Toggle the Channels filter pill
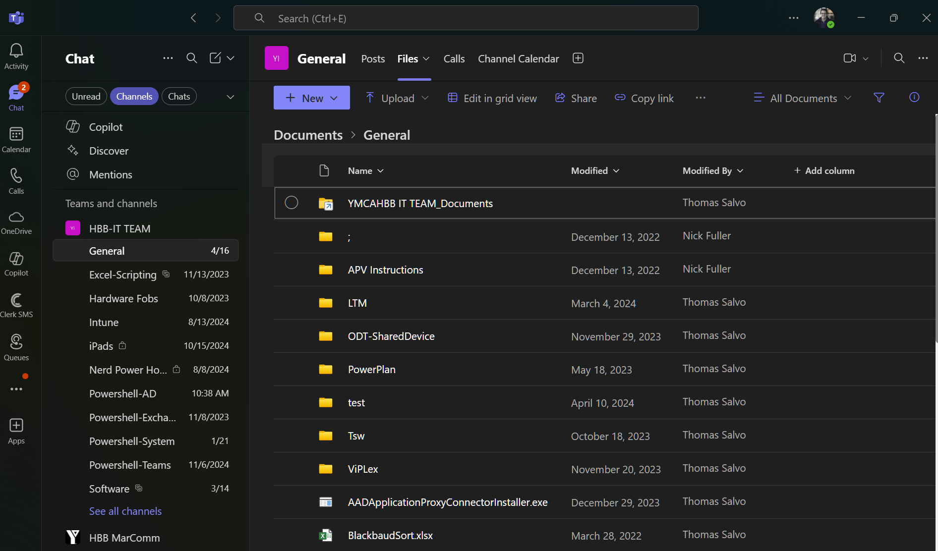The image size is (938, 551). tap(134, 96)
